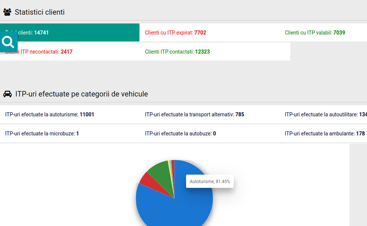Click the magnifying glass search icon
Screen dimensions: 367x226
click(x=8, y=42)
